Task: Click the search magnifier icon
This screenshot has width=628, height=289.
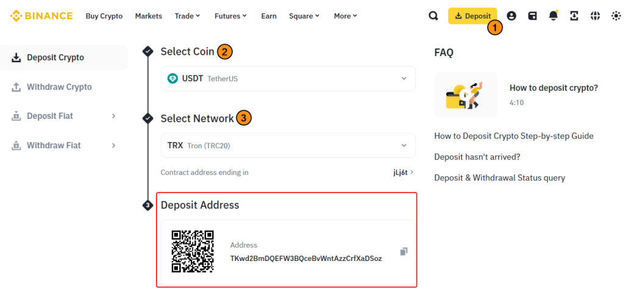Action: click(434, 16)
